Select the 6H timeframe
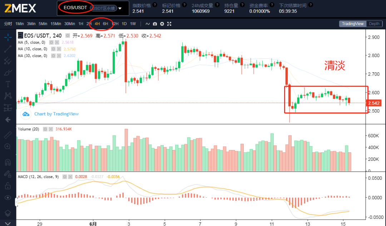The width and height of the screenshot is (386, 226). [x=105, y=24]
